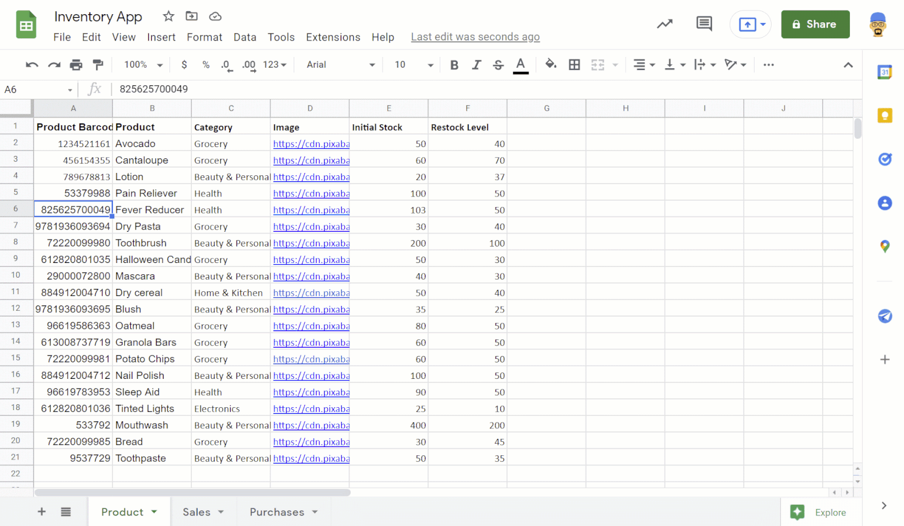The width and height of the screenshot is (904, 526).
Task: Open the zoom level dropdown
Action: click(141, 65)
